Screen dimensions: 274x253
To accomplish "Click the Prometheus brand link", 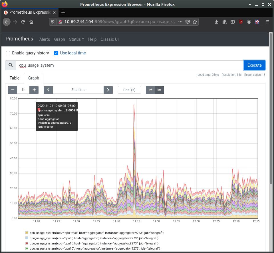I will coord(19,39).
